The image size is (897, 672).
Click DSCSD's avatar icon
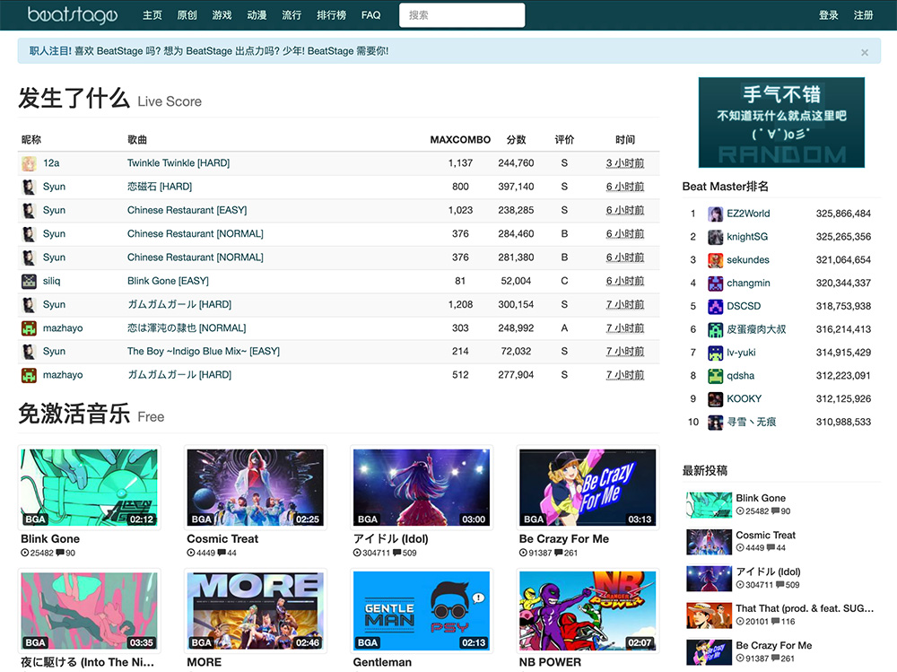coord(715,307)
